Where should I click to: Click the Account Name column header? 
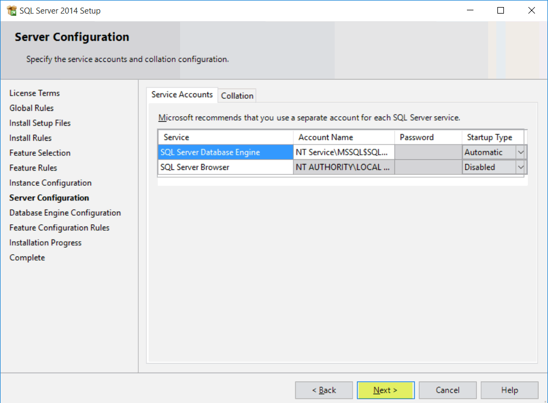click(x=344, y=137)
